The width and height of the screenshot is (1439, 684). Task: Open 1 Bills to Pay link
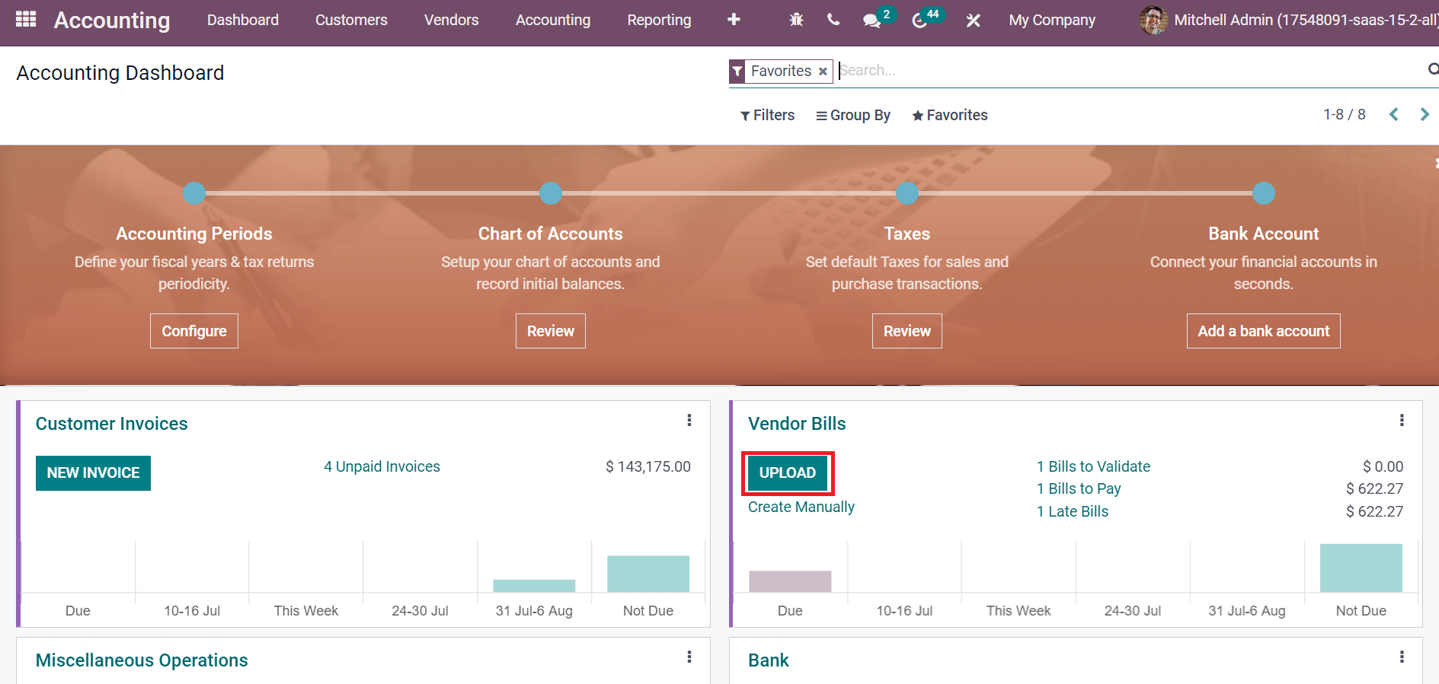(1079, 488)
